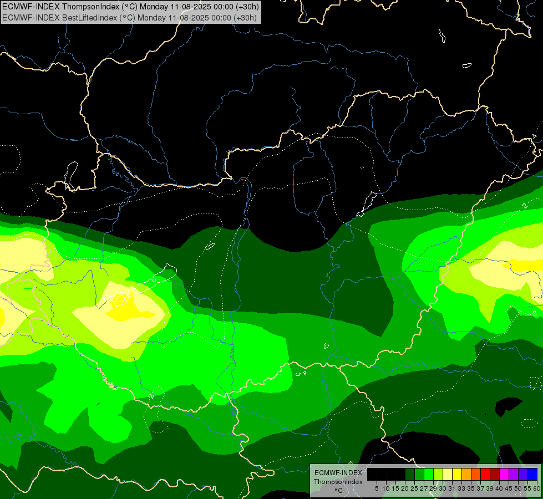Click the legend tick label 33
Viewport: 543px width, 499px height.
pyautogui.click(x=462, y=488)
